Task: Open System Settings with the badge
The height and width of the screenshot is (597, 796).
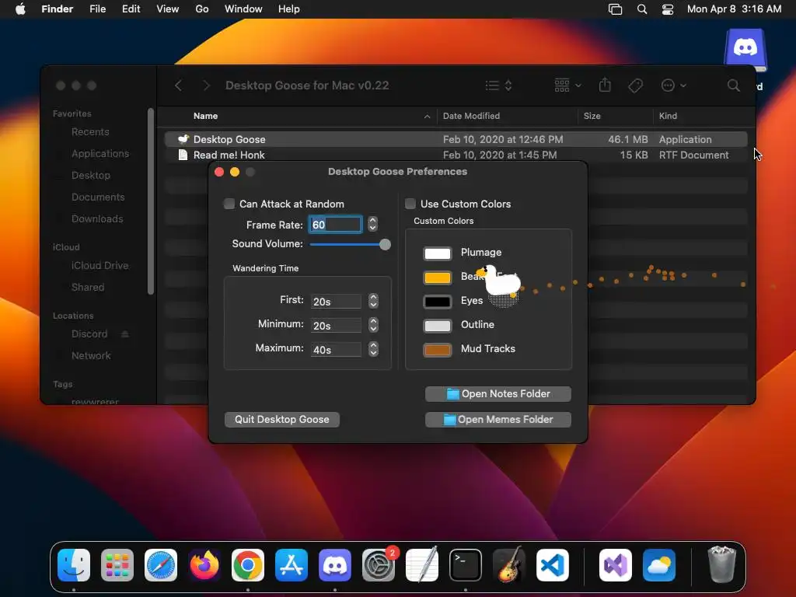Action: click(379, 565)
